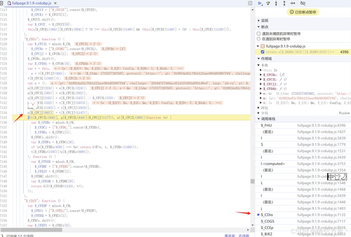The height and width of the screenshot is (237, 351).
Task: Resume script execution in the debugger
Action: tap(260, 4)
